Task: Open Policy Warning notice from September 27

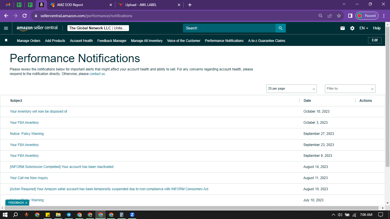Action: click(x=27, y=134)
